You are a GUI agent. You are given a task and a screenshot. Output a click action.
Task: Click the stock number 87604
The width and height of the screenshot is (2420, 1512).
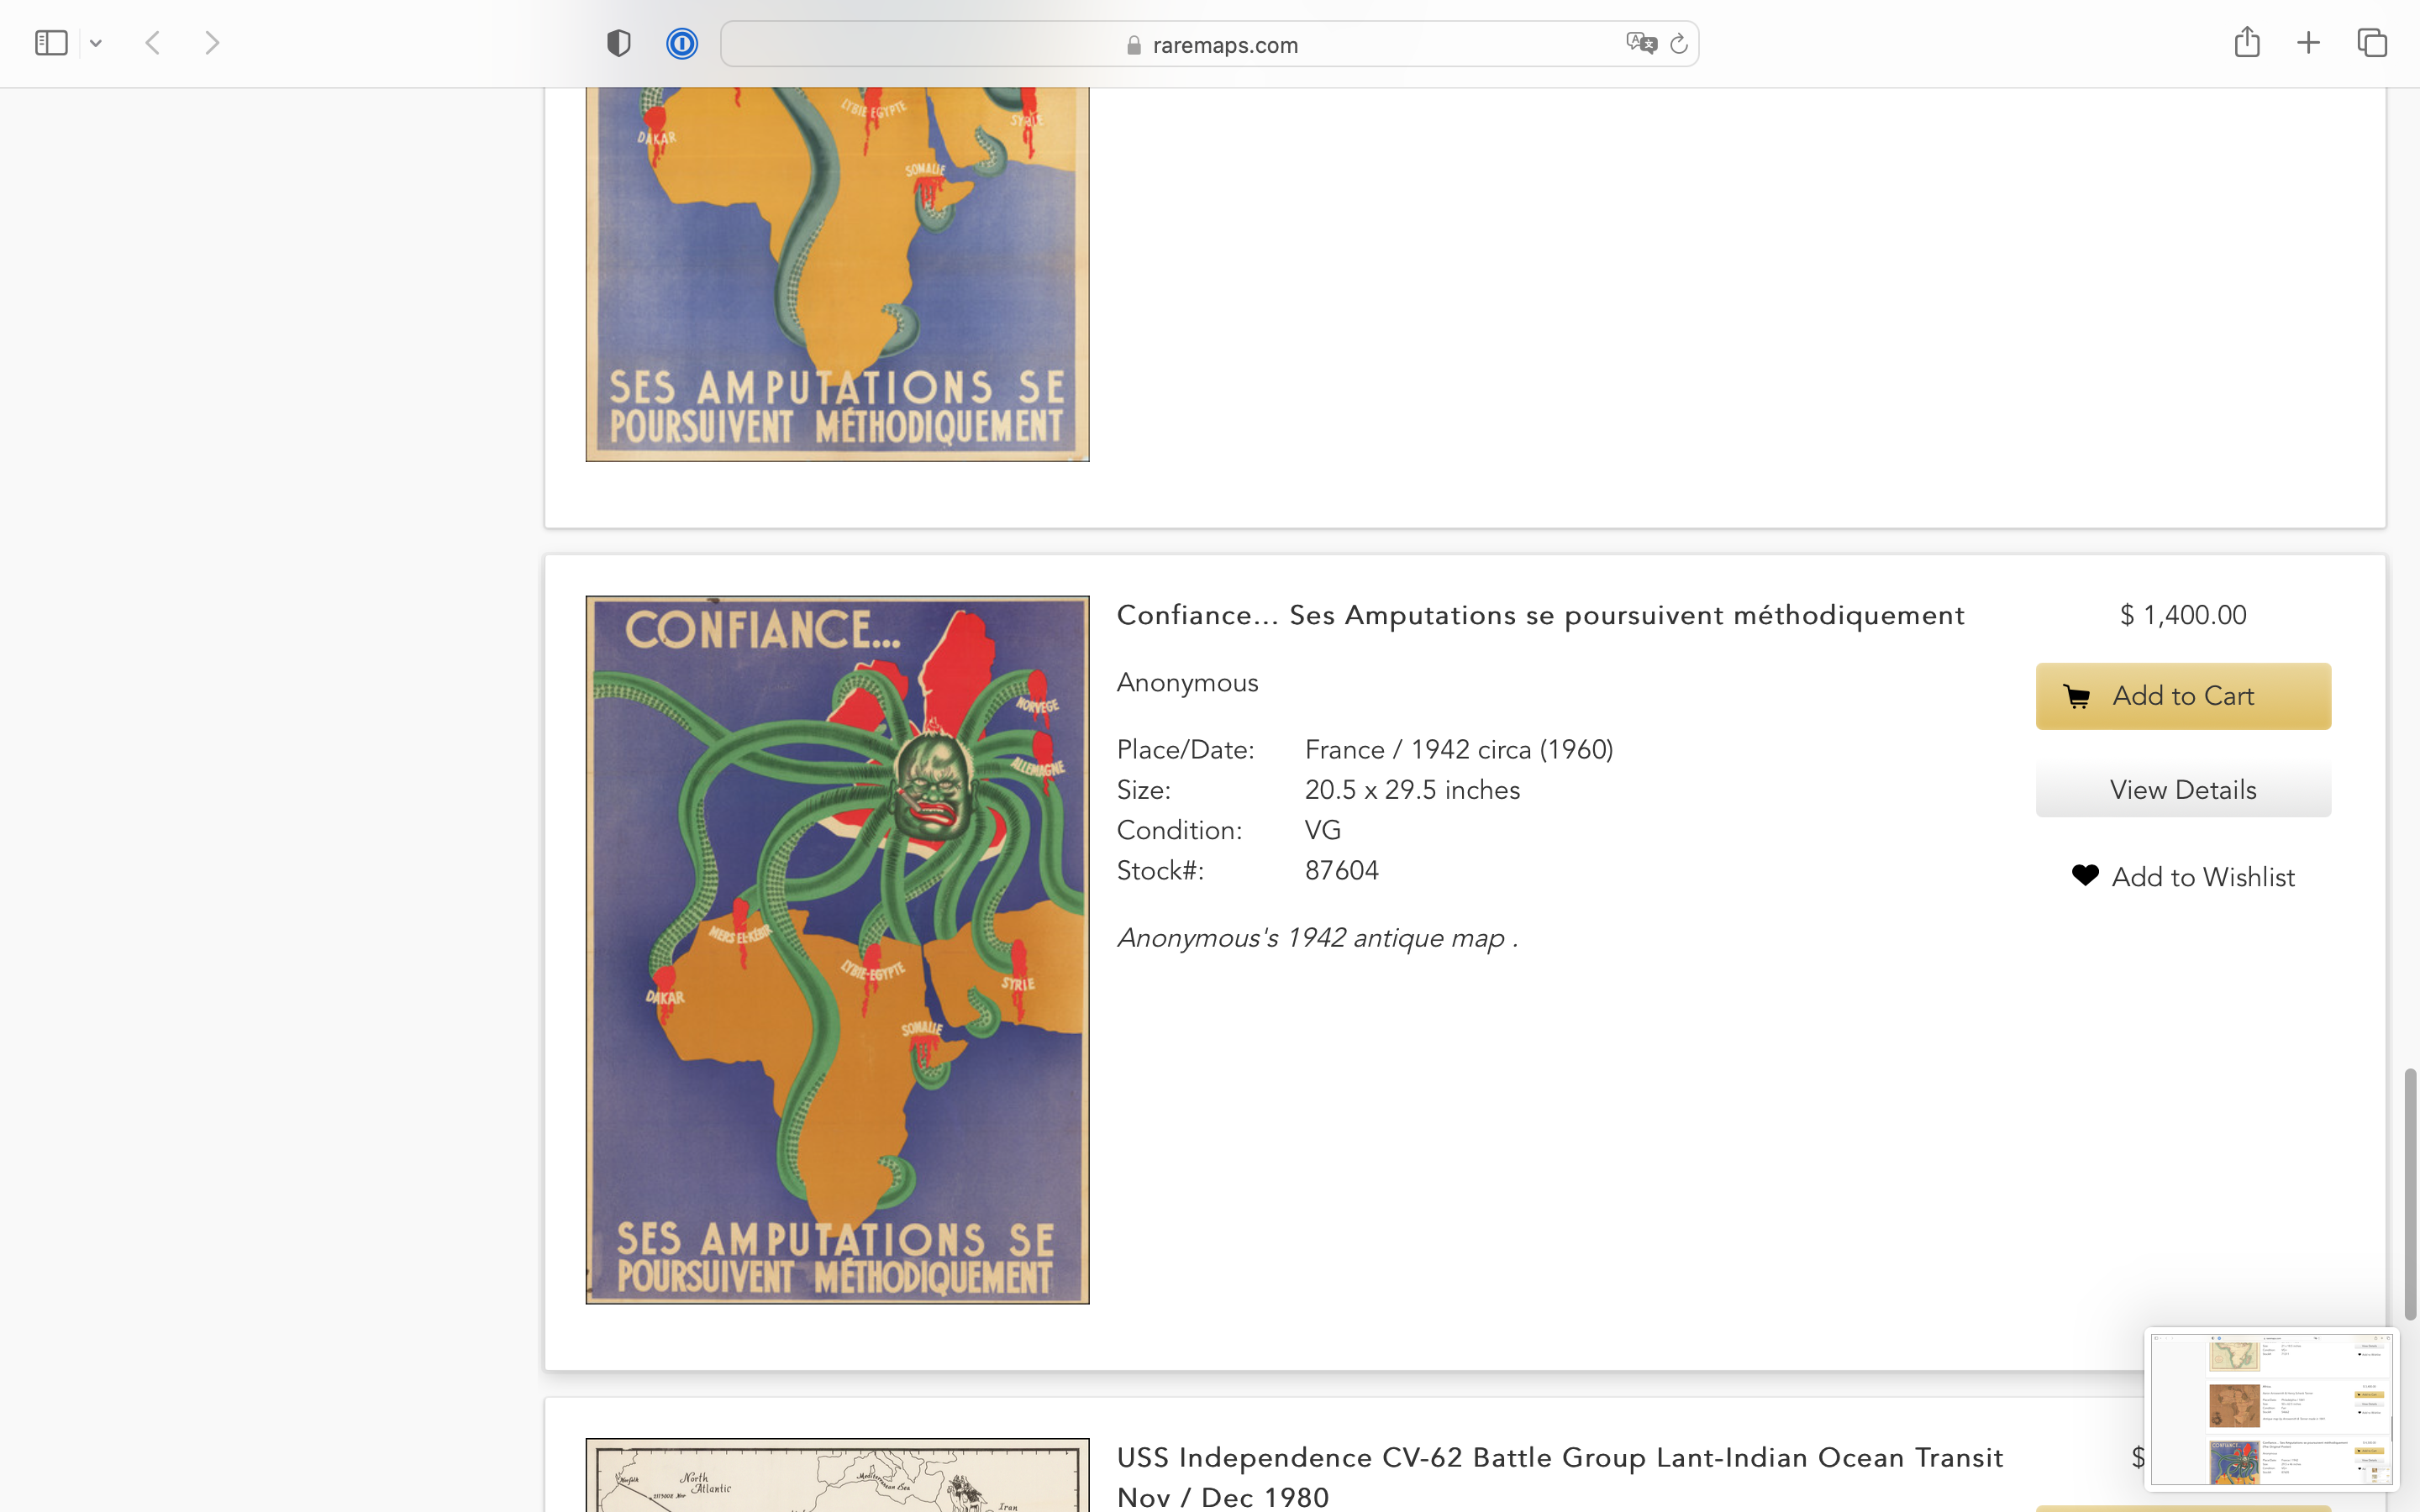(1341, 871)
